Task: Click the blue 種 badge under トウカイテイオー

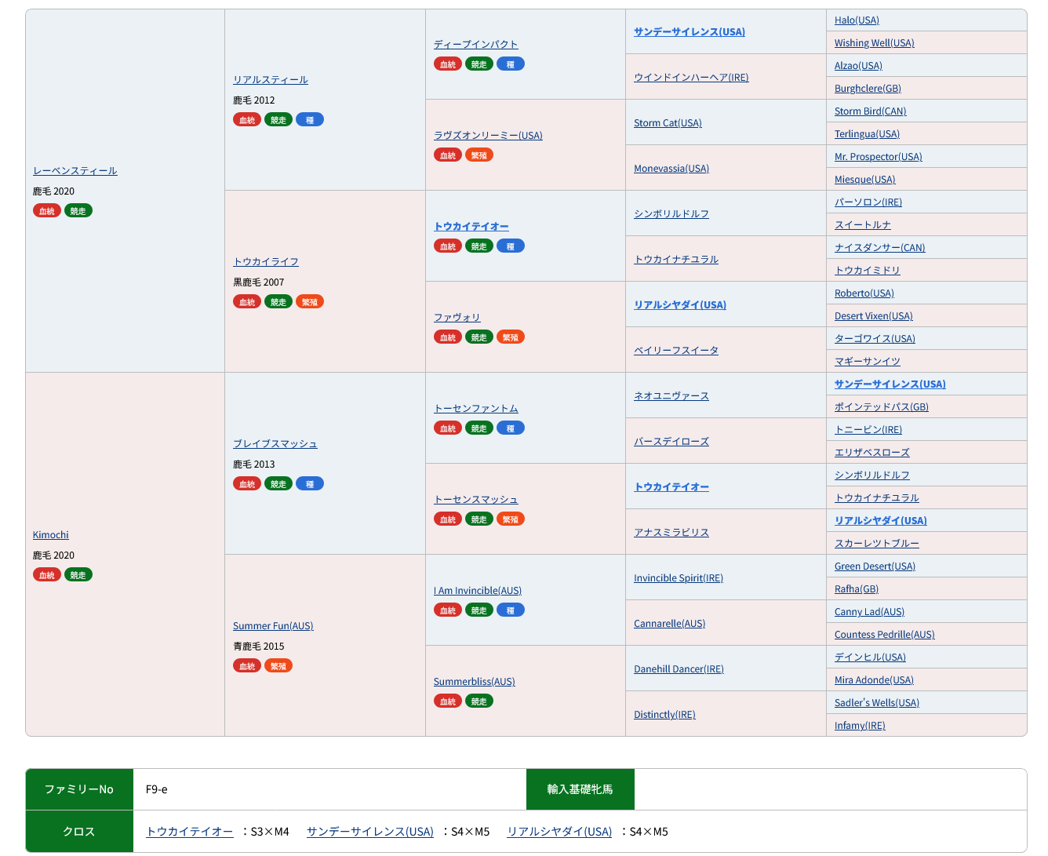Action: click(510, 246)
